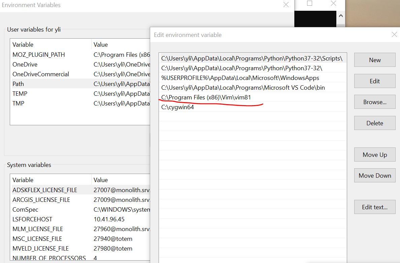Click the New button
Image resolution: width=400 pixels, height=263 pixels.
375,60
